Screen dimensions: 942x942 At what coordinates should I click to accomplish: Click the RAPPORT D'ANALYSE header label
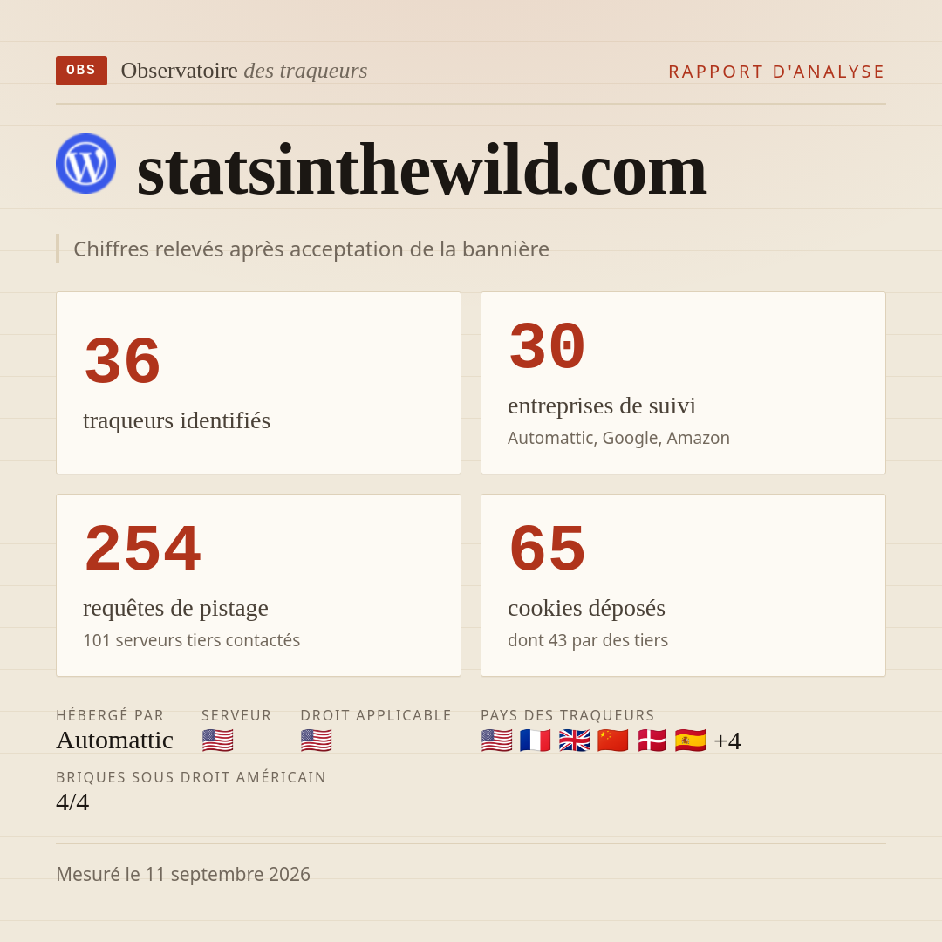pos(777,72)
